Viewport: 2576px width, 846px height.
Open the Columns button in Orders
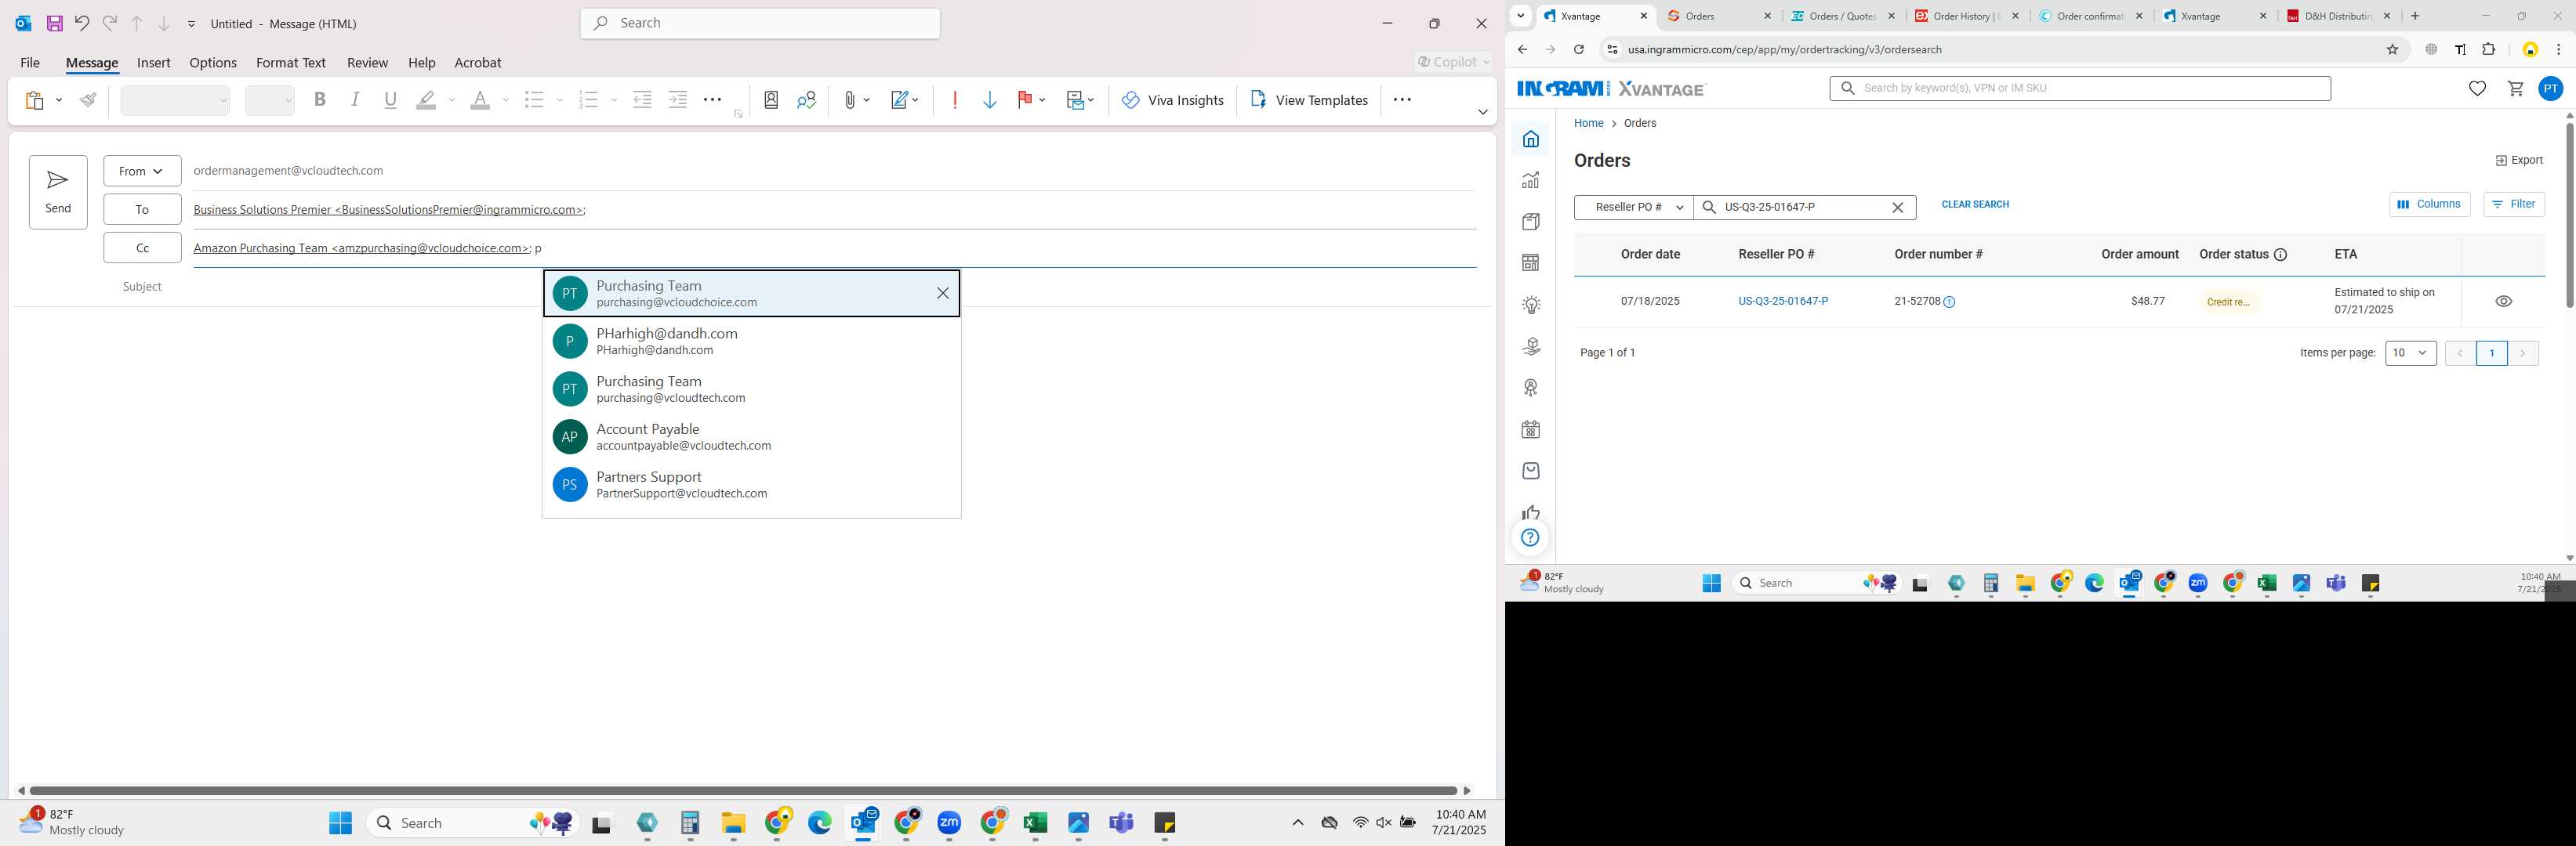[x=2429, y=204]
